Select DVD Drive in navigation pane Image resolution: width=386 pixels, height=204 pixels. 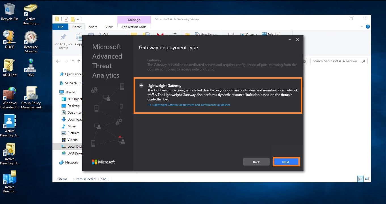[72, 153]
